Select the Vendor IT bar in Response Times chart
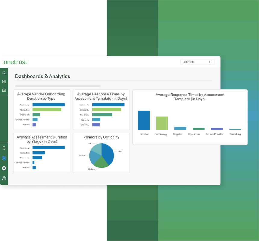 tap(108, 105)
